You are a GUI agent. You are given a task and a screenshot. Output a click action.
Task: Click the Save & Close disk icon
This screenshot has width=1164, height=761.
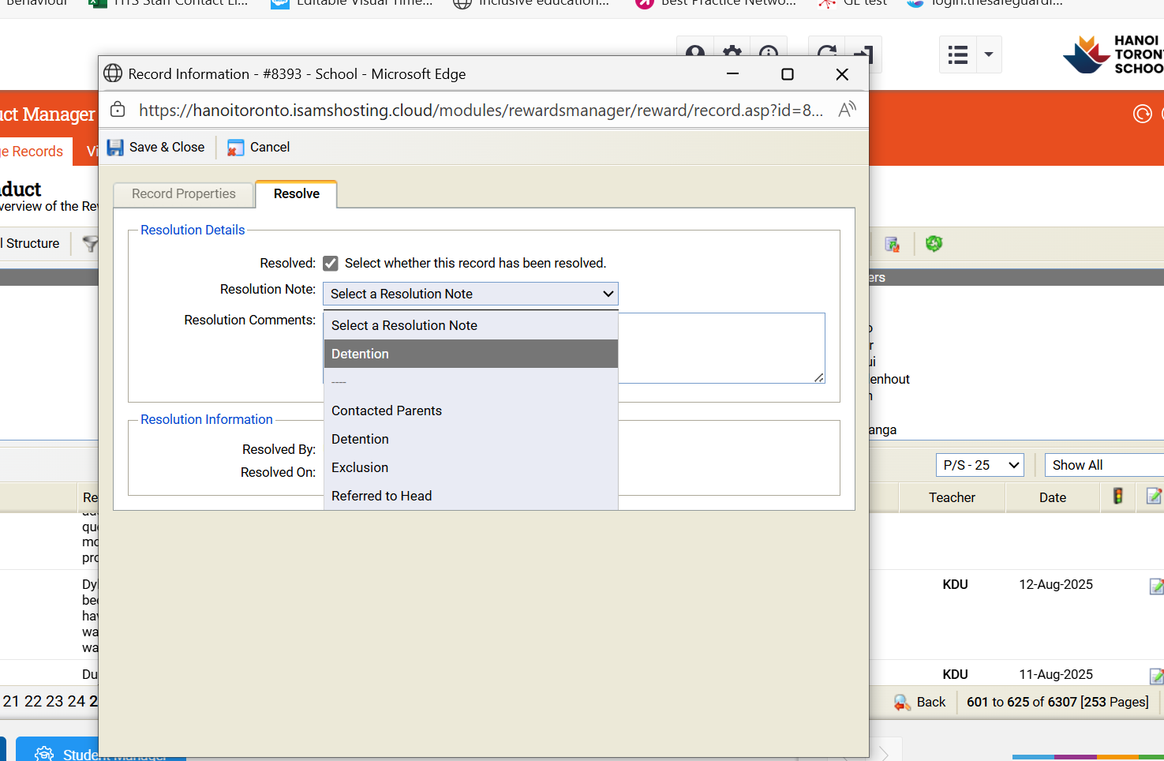pyautogui.click(x=115, y=148)
